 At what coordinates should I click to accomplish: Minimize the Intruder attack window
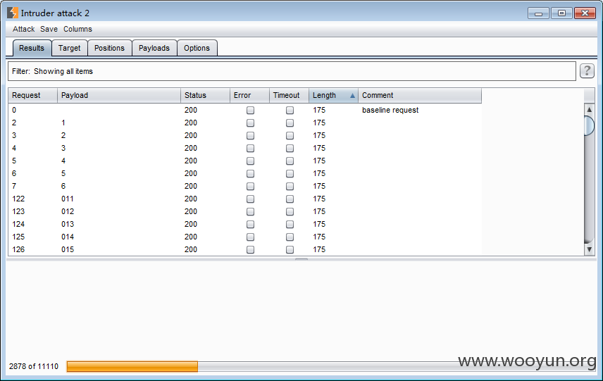(x=538, y=13)
